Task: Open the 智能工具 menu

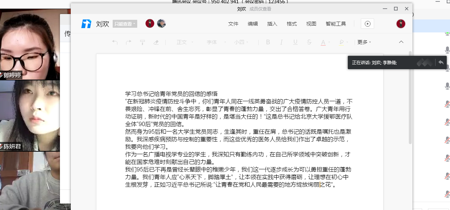Action: 336,24
